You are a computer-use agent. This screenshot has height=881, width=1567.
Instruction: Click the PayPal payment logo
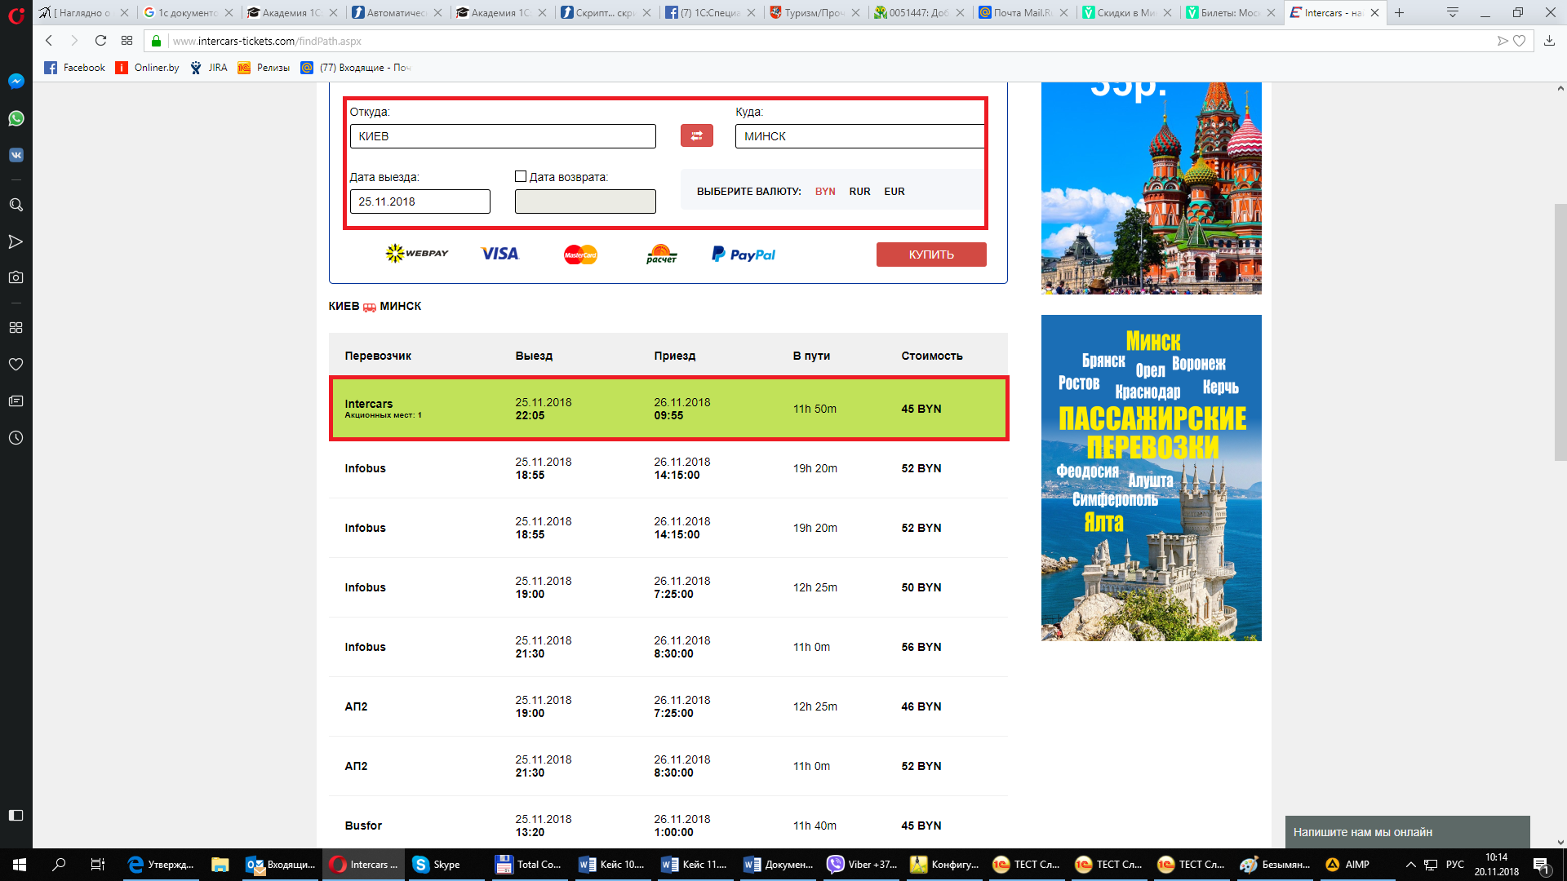coord(744,255)
